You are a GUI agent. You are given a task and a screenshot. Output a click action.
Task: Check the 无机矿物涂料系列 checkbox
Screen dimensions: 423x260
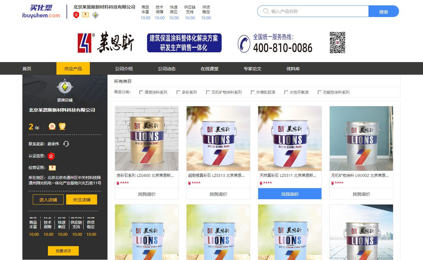pyautogui.click(x=208, y=92)
